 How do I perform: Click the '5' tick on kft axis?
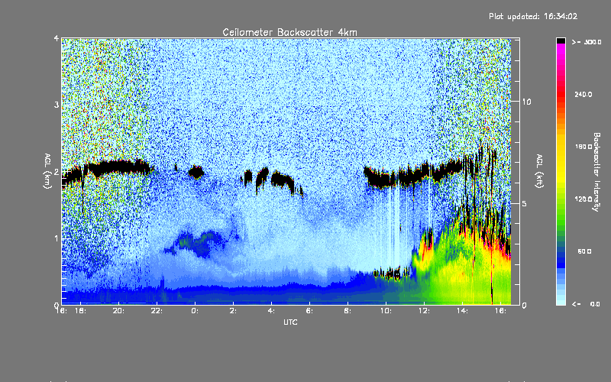tap(524, 203)
